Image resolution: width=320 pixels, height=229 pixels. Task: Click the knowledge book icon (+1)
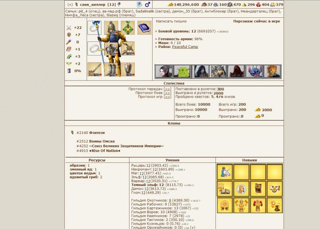[69, 49]
